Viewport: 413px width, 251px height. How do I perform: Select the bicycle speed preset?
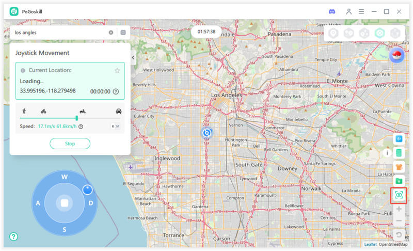[43, 111]
